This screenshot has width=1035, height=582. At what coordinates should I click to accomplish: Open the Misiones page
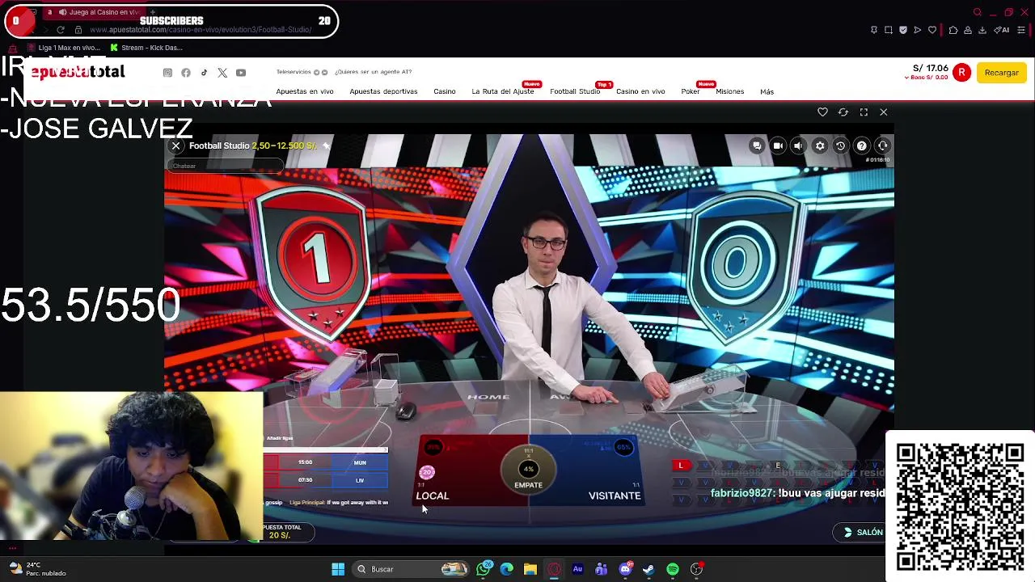click(x=730, y=91)
